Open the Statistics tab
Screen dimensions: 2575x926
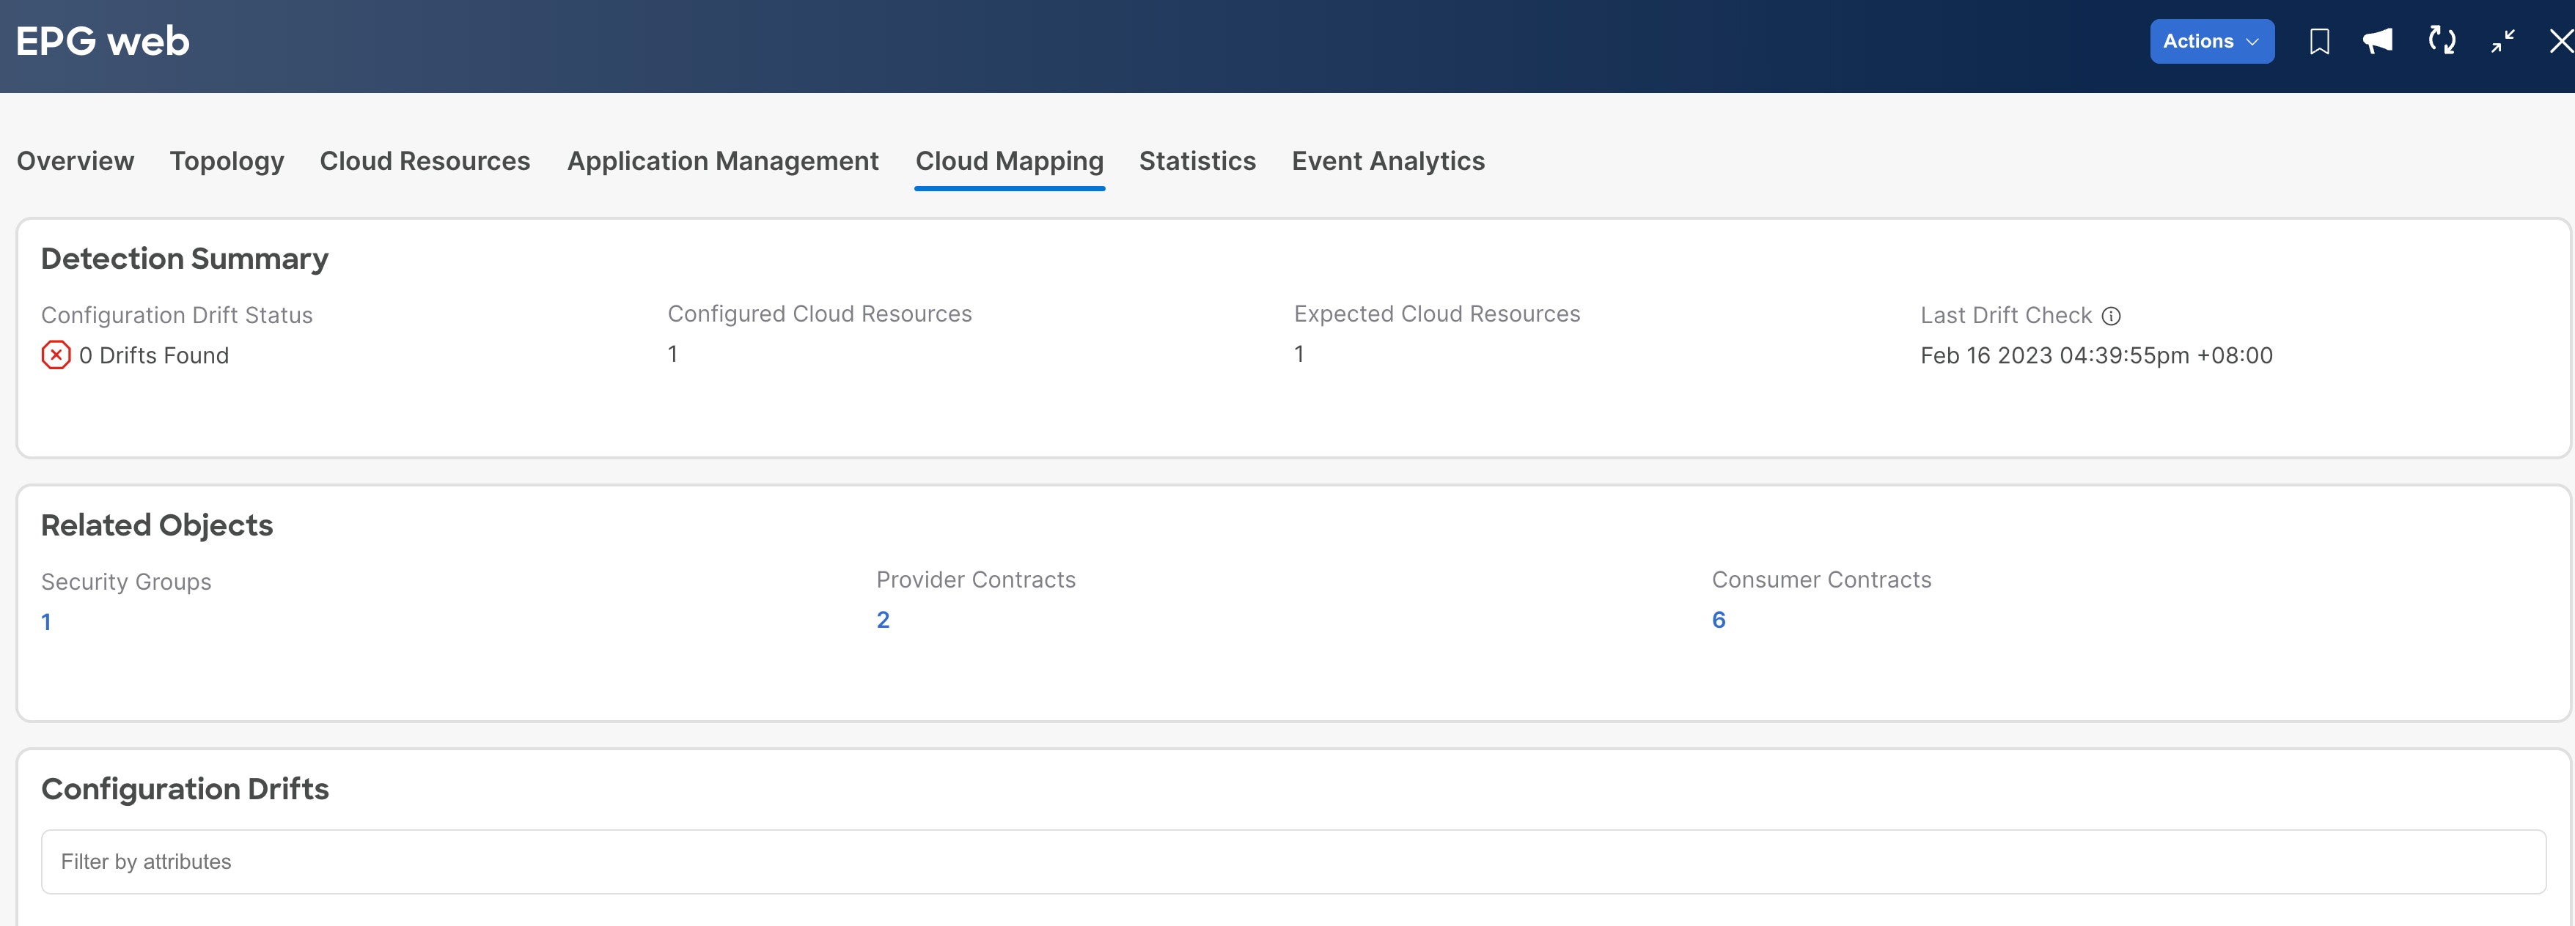[1197, 161]
